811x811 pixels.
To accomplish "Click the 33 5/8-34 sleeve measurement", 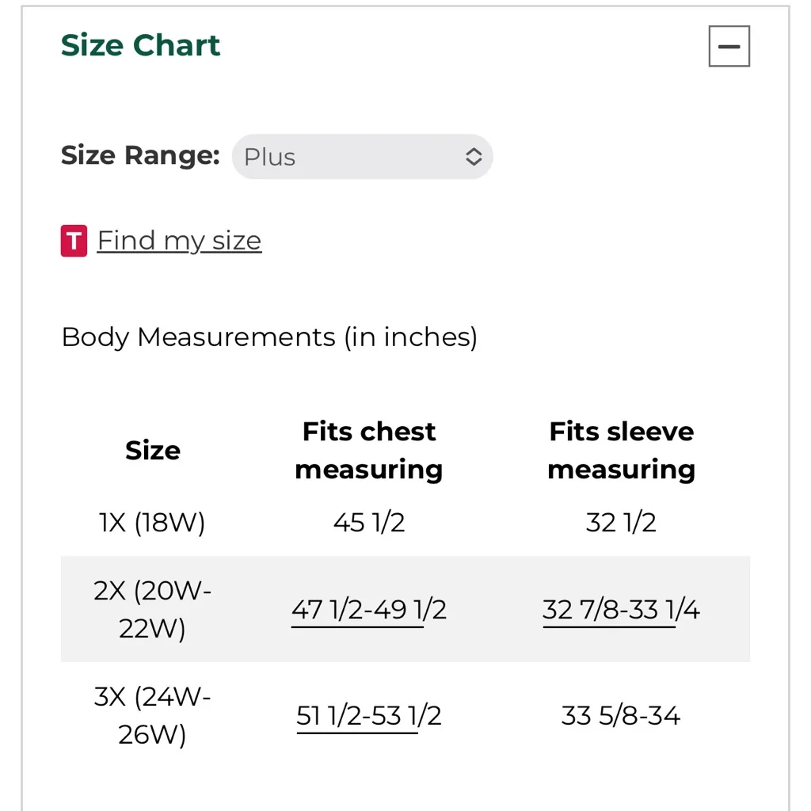I will click(621, 716).
